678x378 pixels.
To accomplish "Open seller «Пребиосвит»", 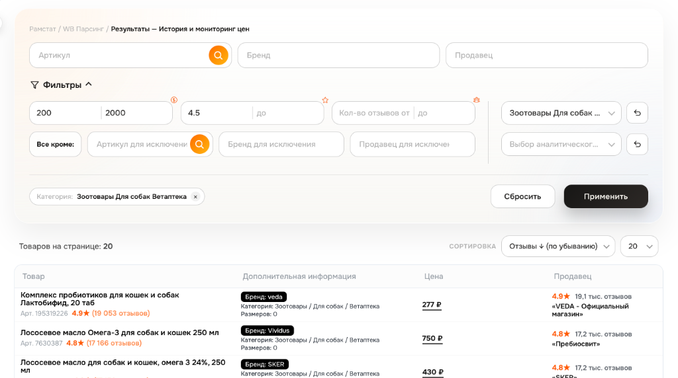I will pyautogui.click(x=576, y=344).
